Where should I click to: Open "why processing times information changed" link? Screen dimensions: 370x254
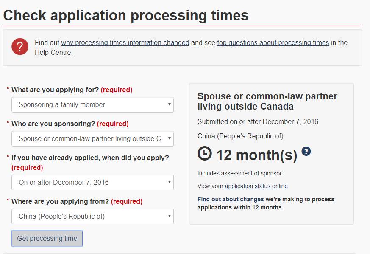click(x=125, y=43)
